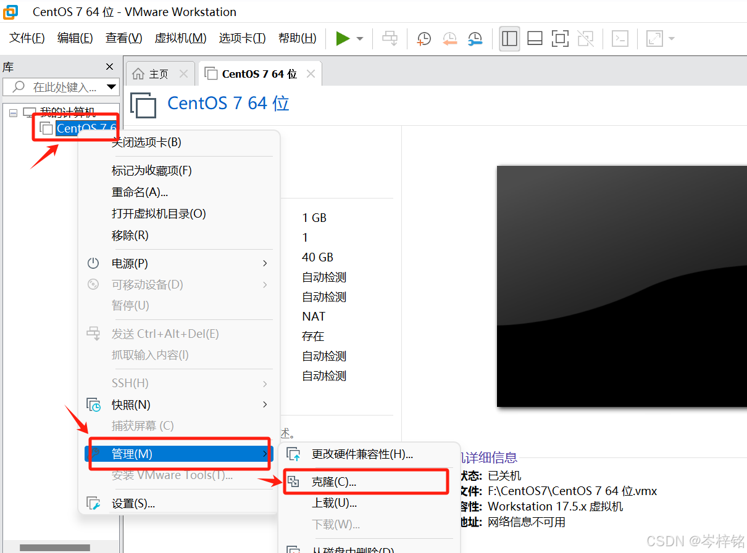The height and width of the screenshot is (553, 747).
Task: Open the 帮助(H) menu
Action: tap(297, 38)
